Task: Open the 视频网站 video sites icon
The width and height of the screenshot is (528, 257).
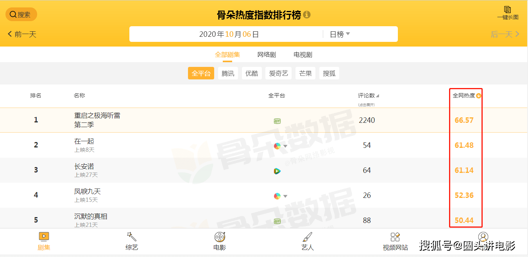Action: point(395,237)
